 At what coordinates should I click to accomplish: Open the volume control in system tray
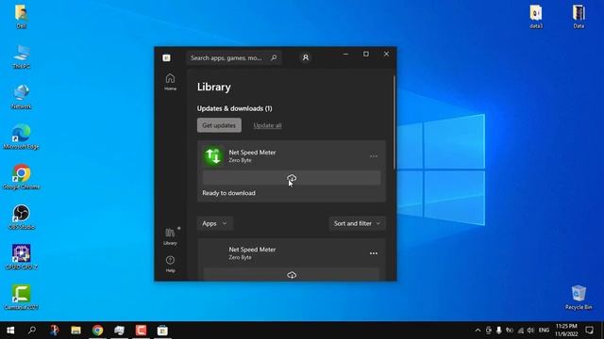click(530, 331)
